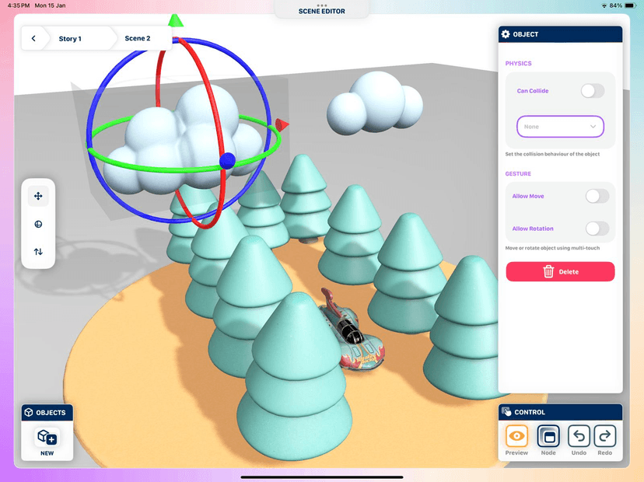Image resolution: width=644 pixels, height=482 pixels.
Task: Enable the Can Collide switch
Action: [592, 91]
